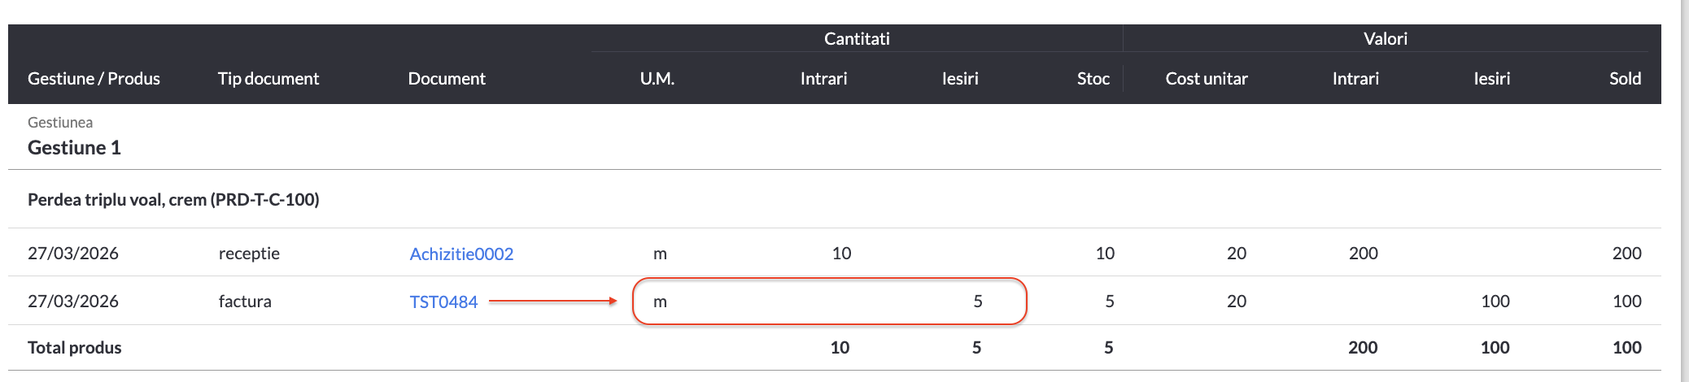This screenshot has width=1689, height=382.
Task: Open the Achizitie0002 document link
Action: pos(461,254)
